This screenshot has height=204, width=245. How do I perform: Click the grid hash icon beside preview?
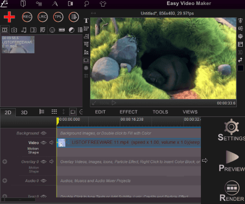click(86, 68)
